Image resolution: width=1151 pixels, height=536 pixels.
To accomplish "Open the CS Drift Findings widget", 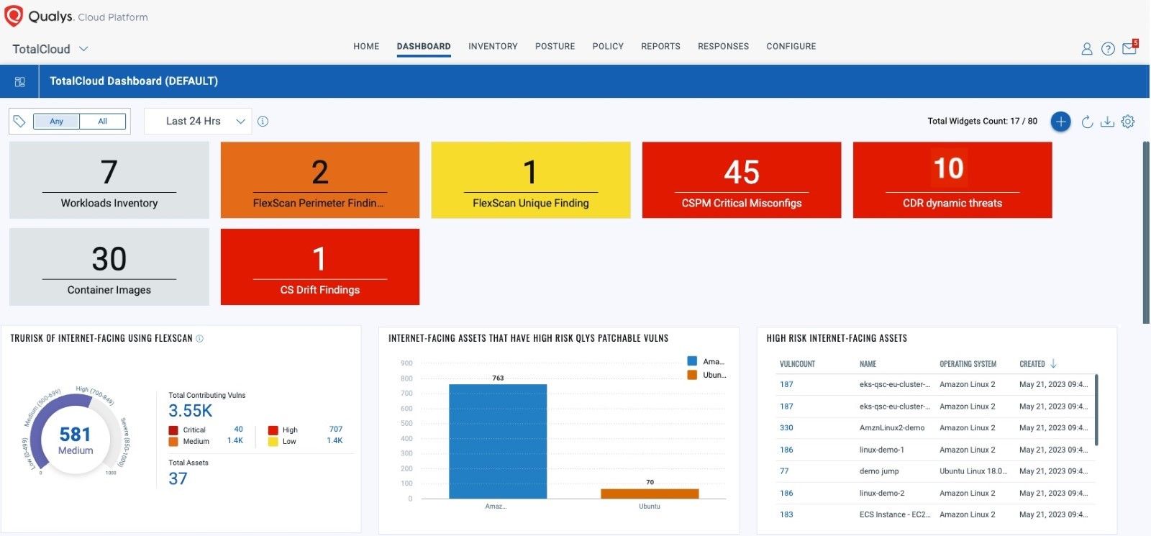I will click(320, 267).
